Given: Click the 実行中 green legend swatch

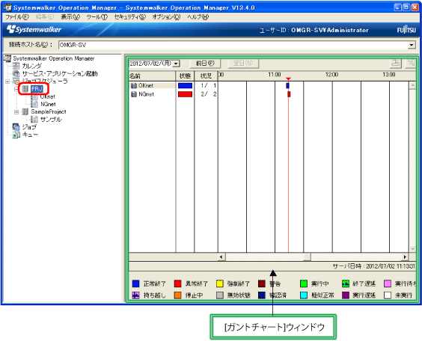Looking at the screenshot, I should 304,283.
